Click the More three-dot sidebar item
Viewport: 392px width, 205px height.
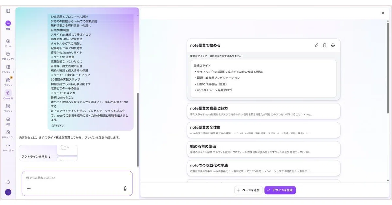pyautogui.click(x=8, y=147)
